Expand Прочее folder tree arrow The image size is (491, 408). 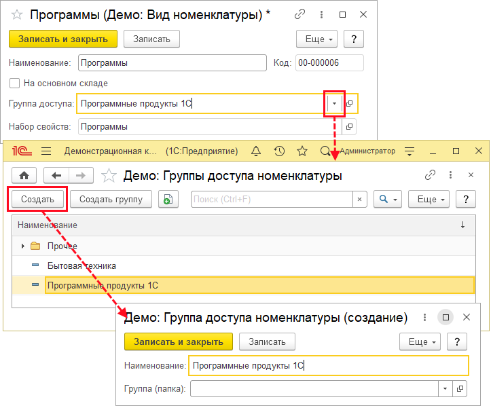coord(22,246)
